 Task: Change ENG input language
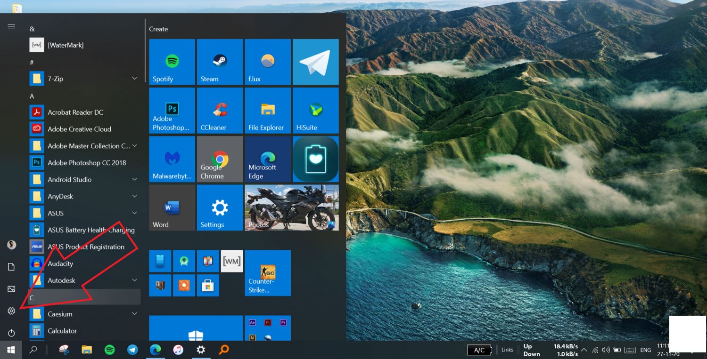646,350
